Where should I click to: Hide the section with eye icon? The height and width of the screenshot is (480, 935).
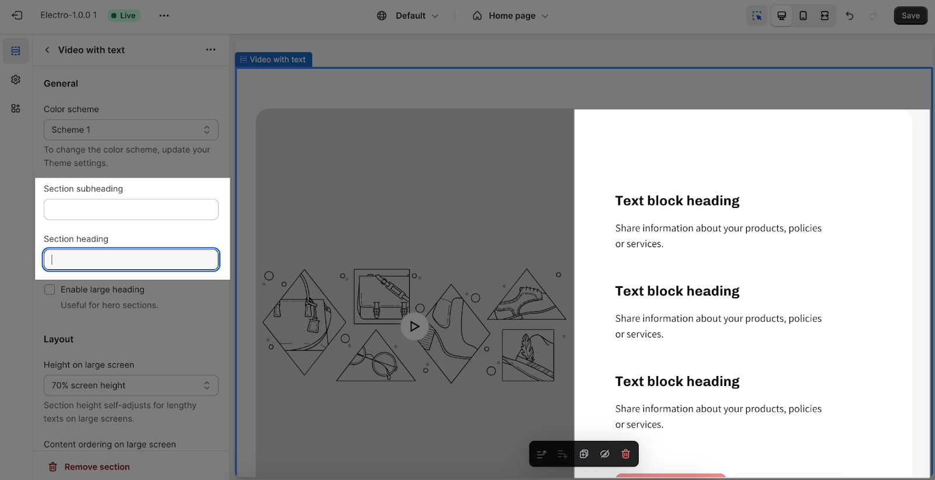pyautogui.click(x=605, y=454)
